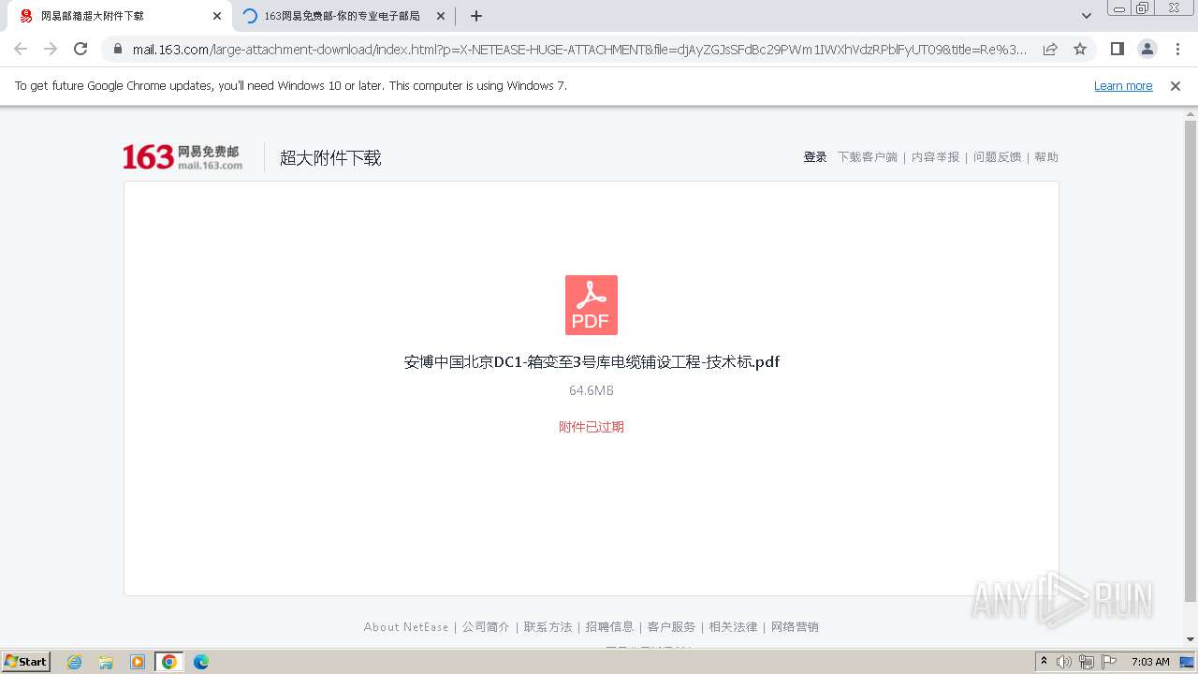
Task: Toggle the Chrome side panel icon
Action: (x=1117, y=49)
